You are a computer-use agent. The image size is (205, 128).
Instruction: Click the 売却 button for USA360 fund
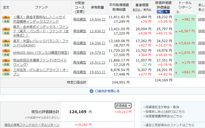point(6,45)
